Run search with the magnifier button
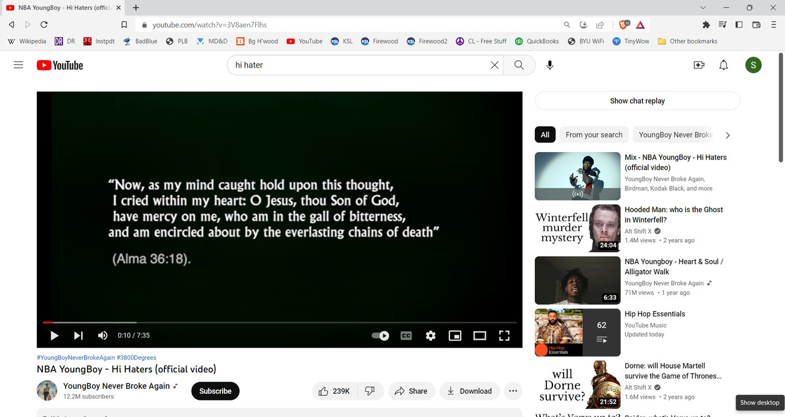This screenshot has height=417, width=785. 519,65
